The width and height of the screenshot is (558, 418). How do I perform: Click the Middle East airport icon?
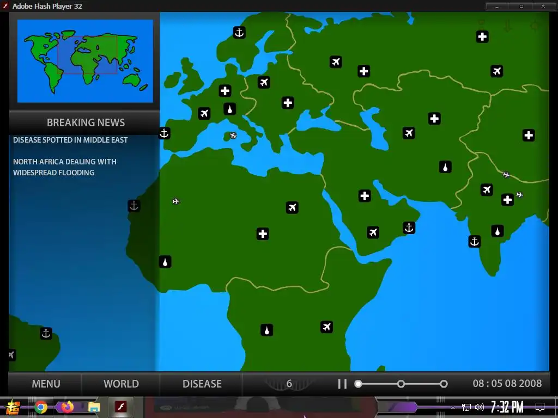click(373, 232)
